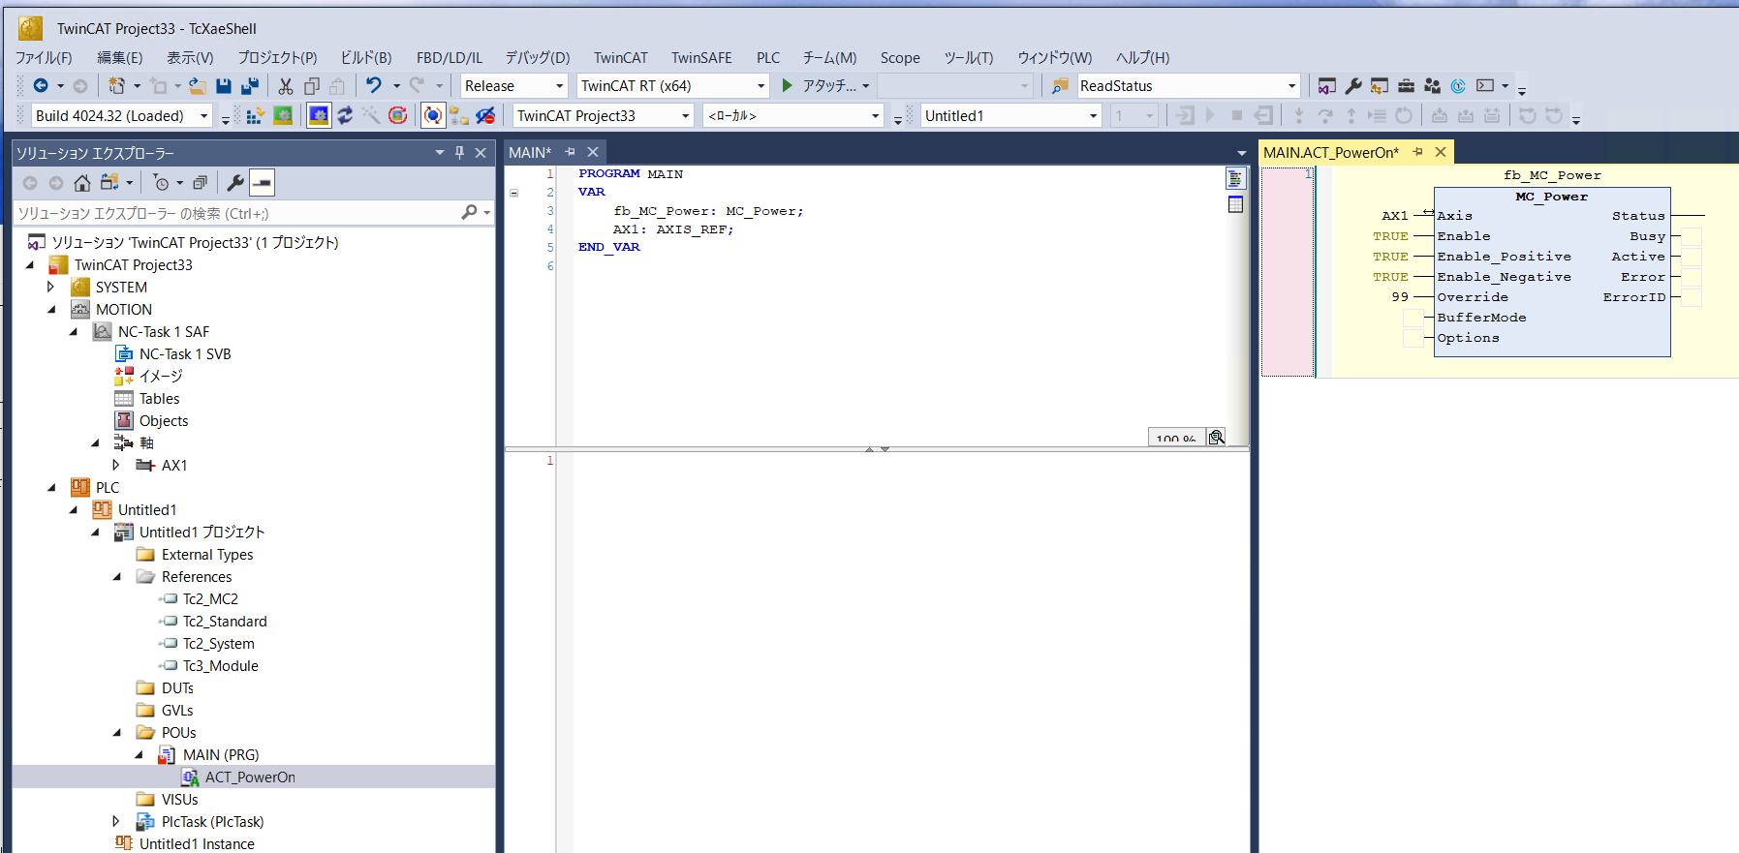Click the green Start attach arrow
This screenshot has width=1739, height=853.
pyautogui.click(x=788, y=85)
